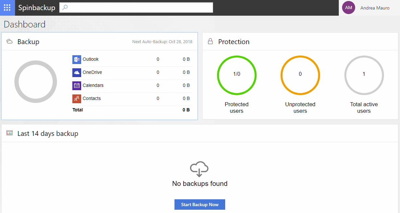Select the Contacts row label
Screen dimensions: 400x213
[92, 98]
